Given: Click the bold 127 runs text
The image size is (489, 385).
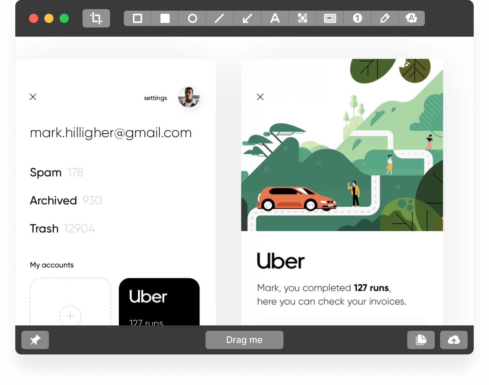Looking at the screenshot, I should pyautogui.click(x=371, y=288).
